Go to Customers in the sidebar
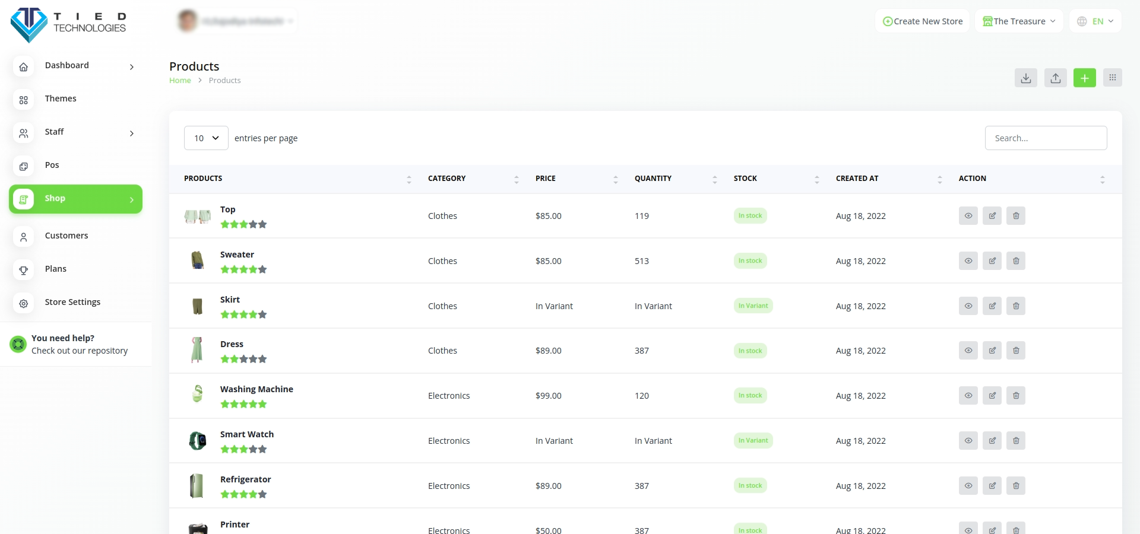 [x=66, y=236]
